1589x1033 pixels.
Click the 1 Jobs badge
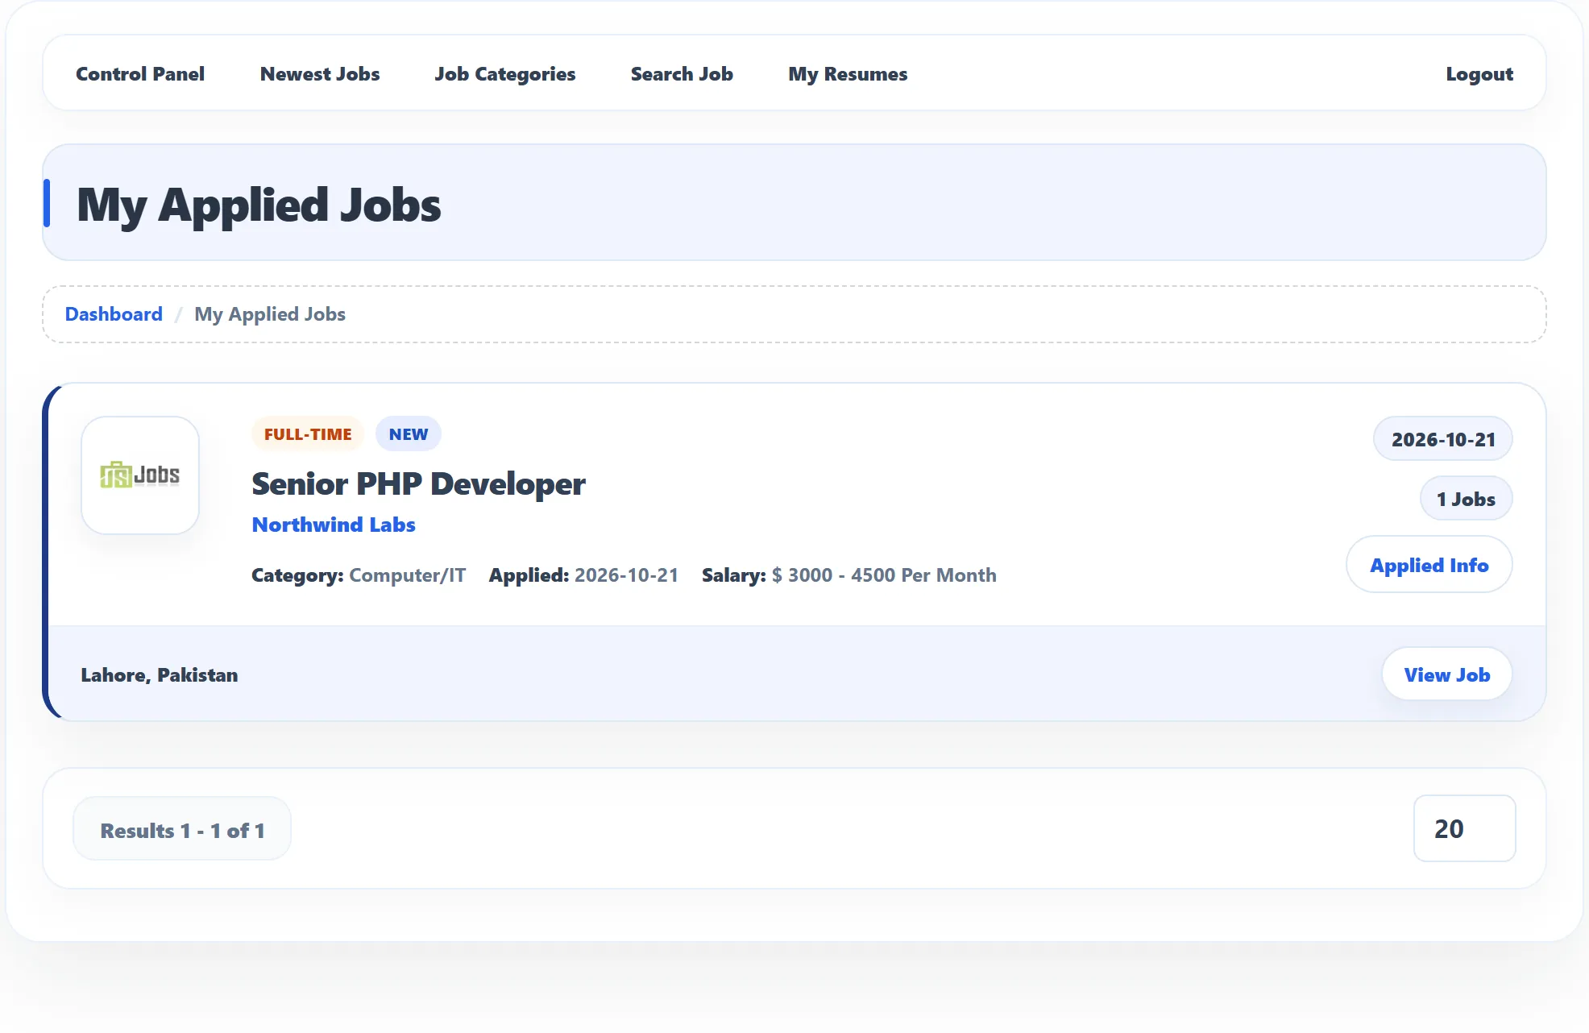point(1466,499)
